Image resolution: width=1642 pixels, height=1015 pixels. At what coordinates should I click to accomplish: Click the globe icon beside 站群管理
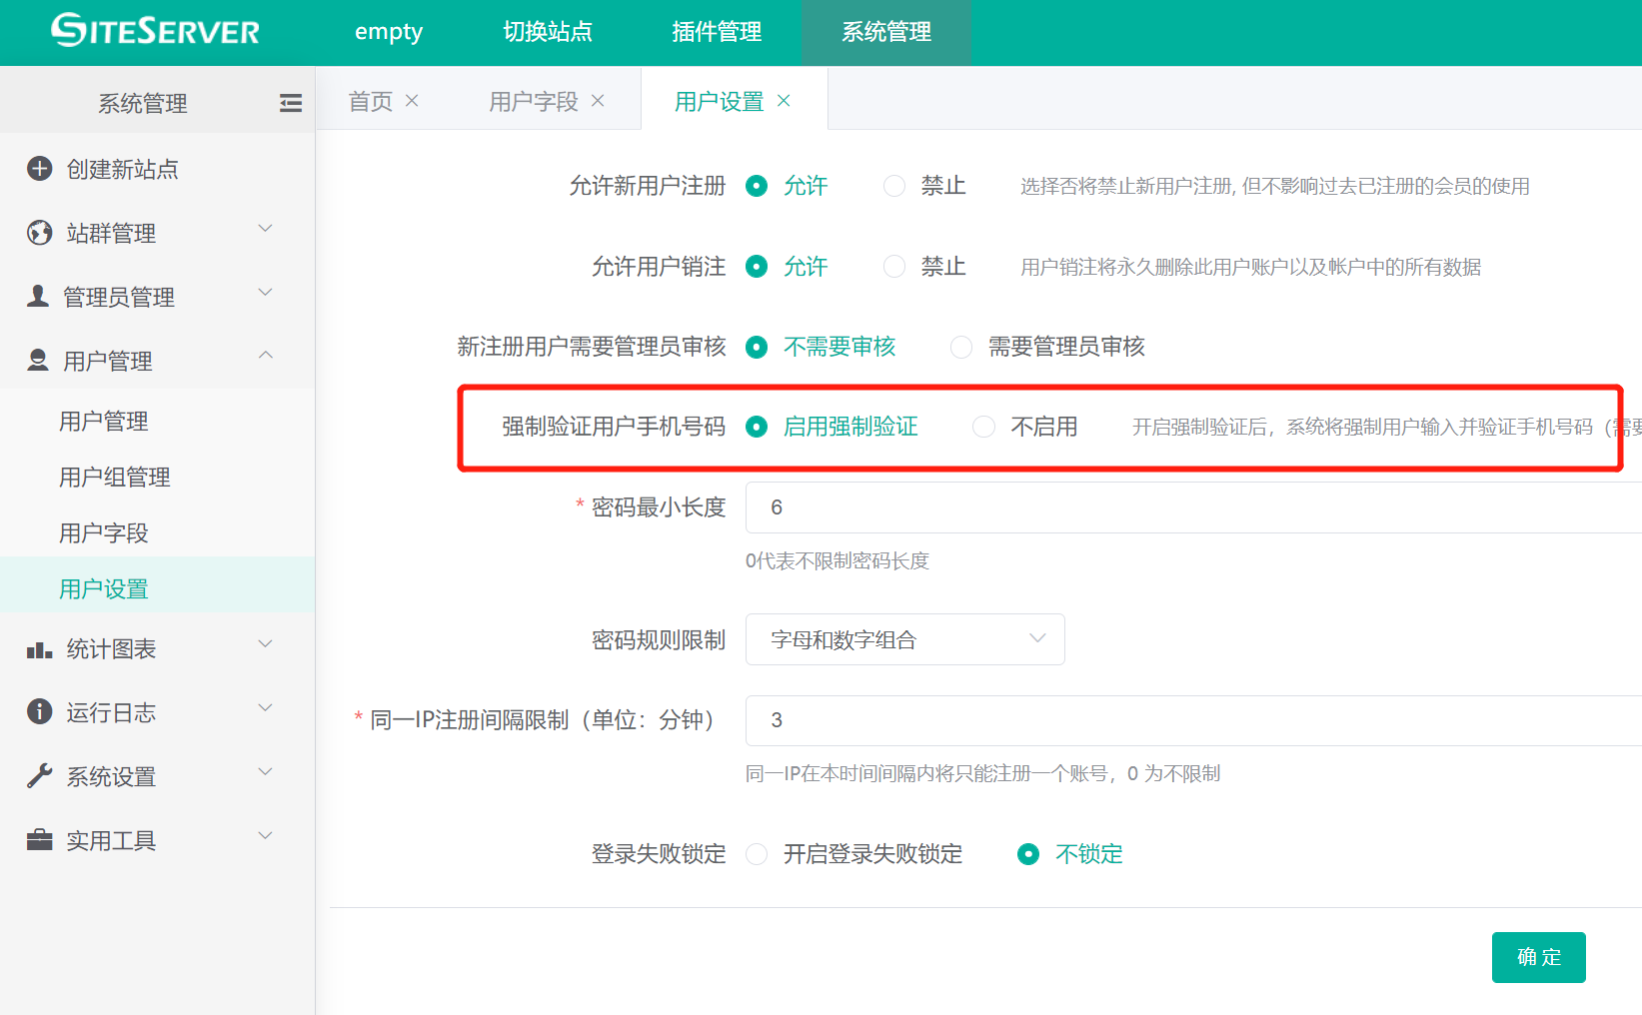point(39,233)
